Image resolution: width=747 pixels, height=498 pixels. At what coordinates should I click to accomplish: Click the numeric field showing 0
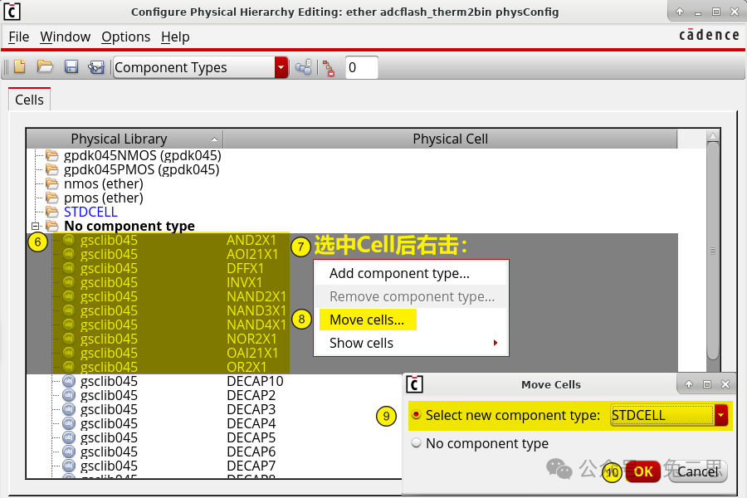[362, 67]
